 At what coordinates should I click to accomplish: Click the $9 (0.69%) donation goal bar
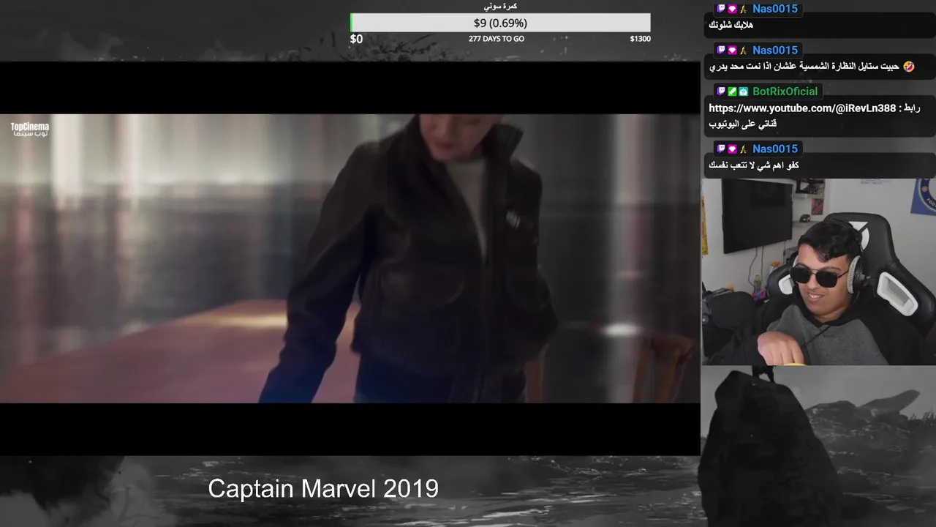[x=500, y=23]
